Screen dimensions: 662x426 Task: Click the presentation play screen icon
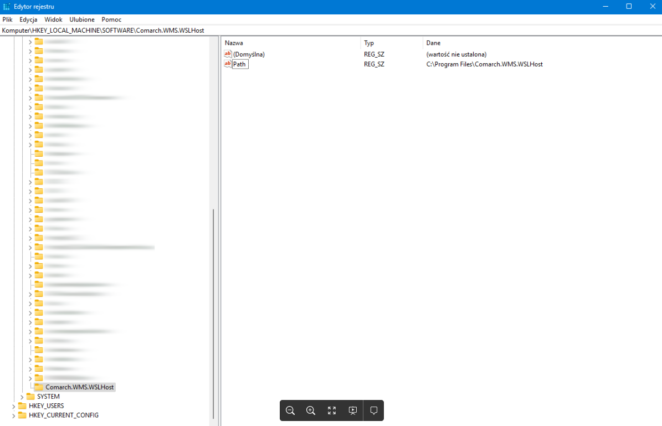point(352,410)
